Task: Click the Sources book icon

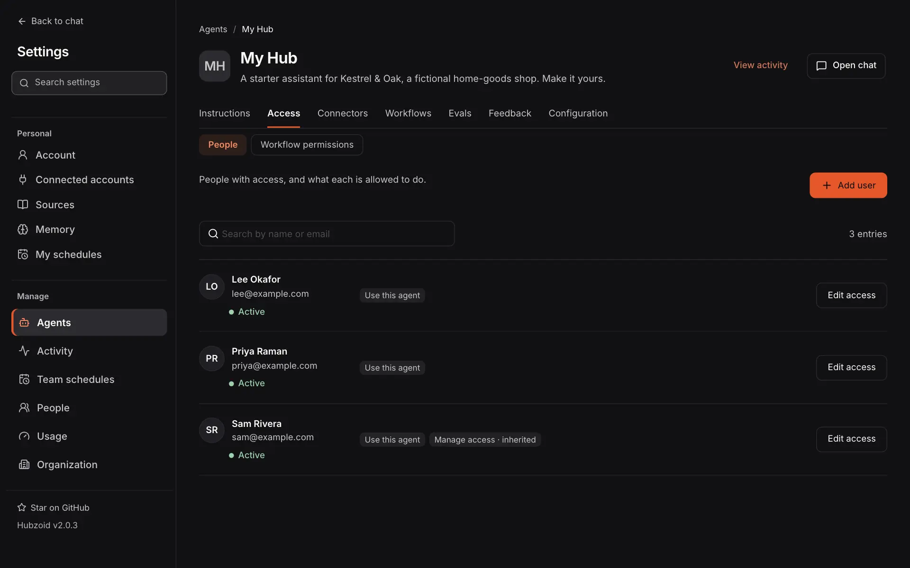Action: [23, 204]
